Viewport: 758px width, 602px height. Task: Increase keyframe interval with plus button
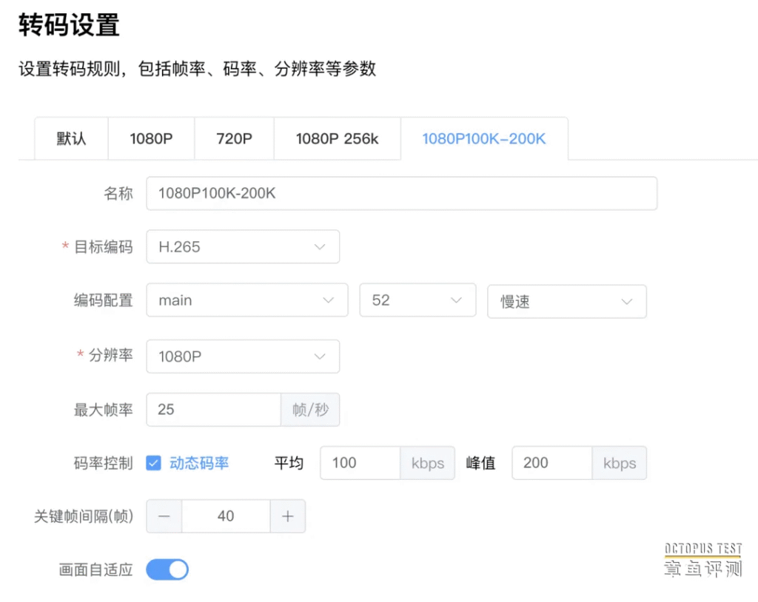click(x=288, y=516)
